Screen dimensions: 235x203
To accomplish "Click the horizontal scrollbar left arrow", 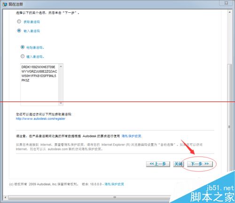I will tap(5, 197).
